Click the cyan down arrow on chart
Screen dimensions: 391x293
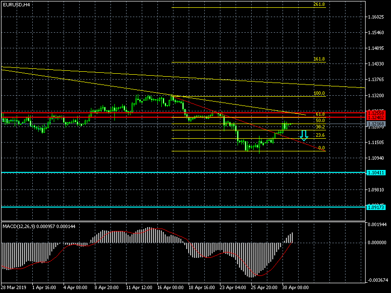[304, 135]
